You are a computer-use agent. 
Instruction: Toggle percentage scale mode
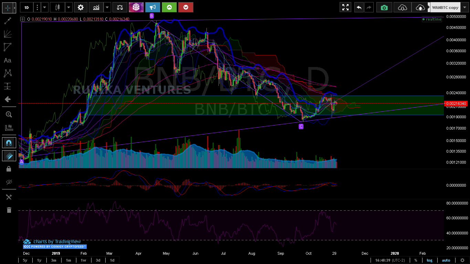point(416,260)
